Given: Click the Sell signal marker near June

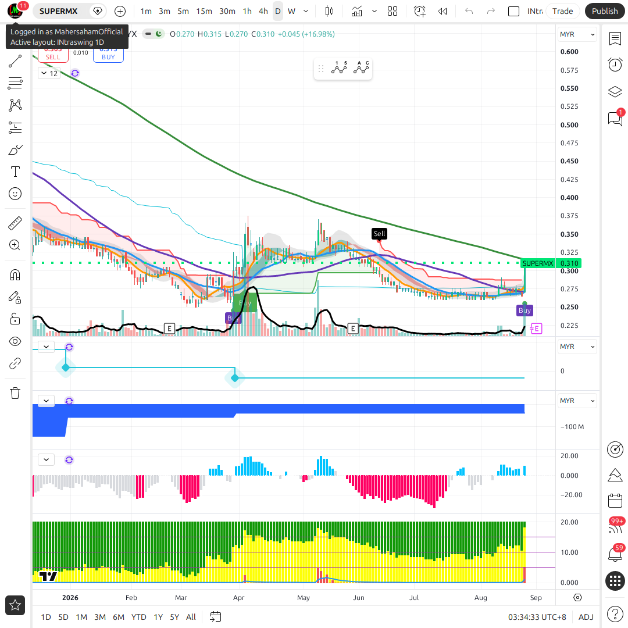Looking at the screenshot, I should tap(379, 234).
